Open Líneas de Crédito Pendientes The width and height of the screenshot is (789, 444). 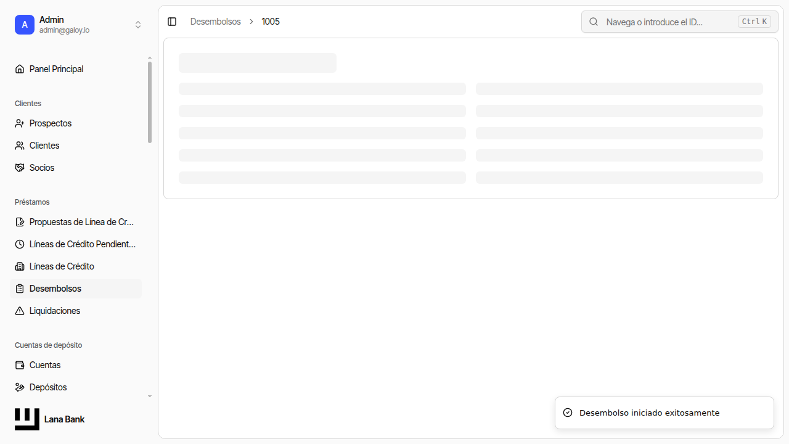coord(76,244)
